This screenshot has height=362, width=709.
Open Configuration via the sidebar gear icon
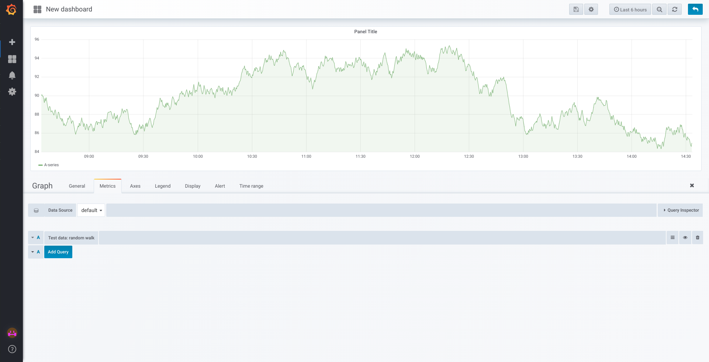12,91
